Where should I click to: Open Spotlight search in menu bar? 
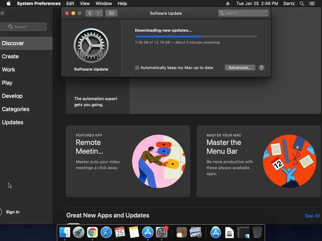pos(302,3)
